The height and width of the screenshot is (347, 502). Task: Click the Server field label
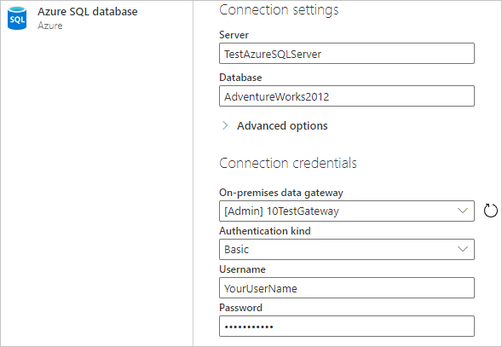234,35
